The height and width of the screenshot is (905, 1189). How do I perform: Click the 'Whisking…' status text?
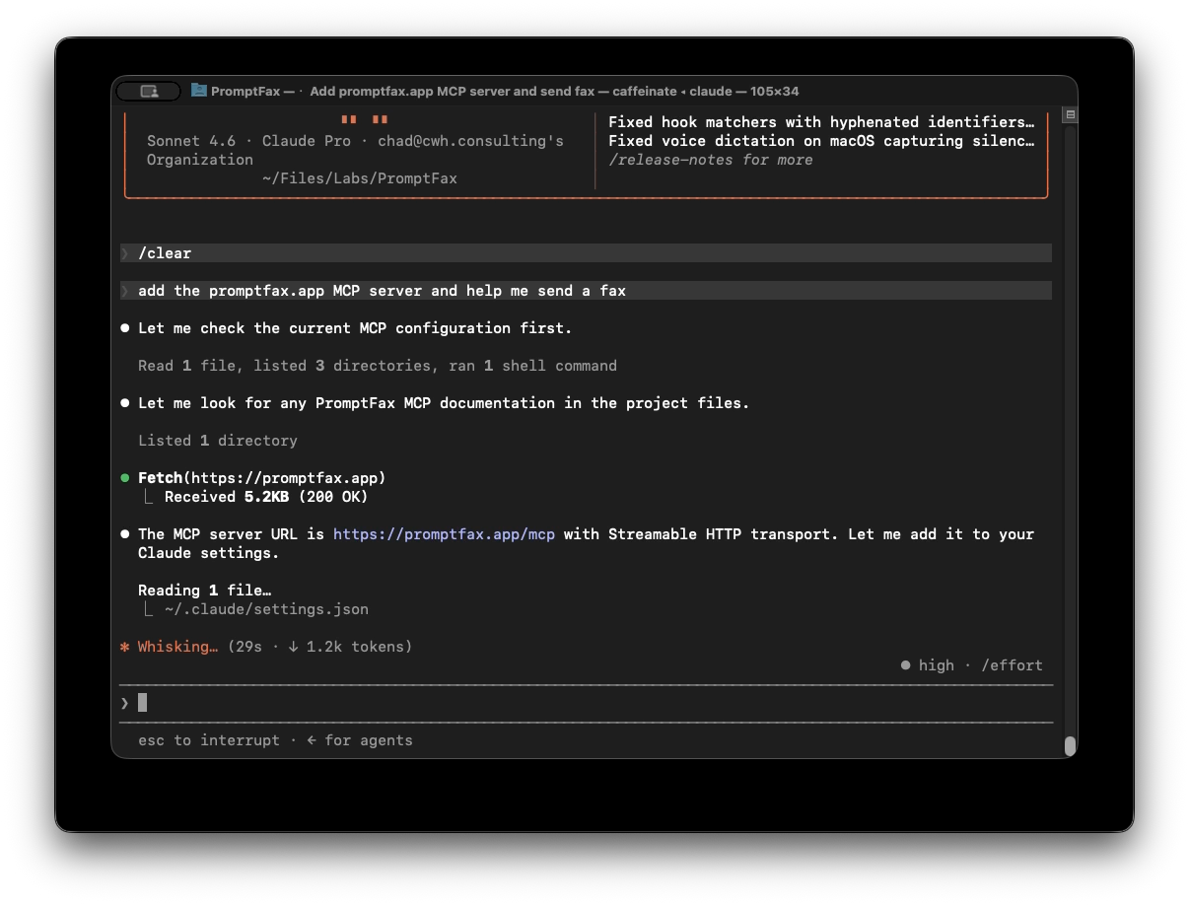[x=177, y=647]
